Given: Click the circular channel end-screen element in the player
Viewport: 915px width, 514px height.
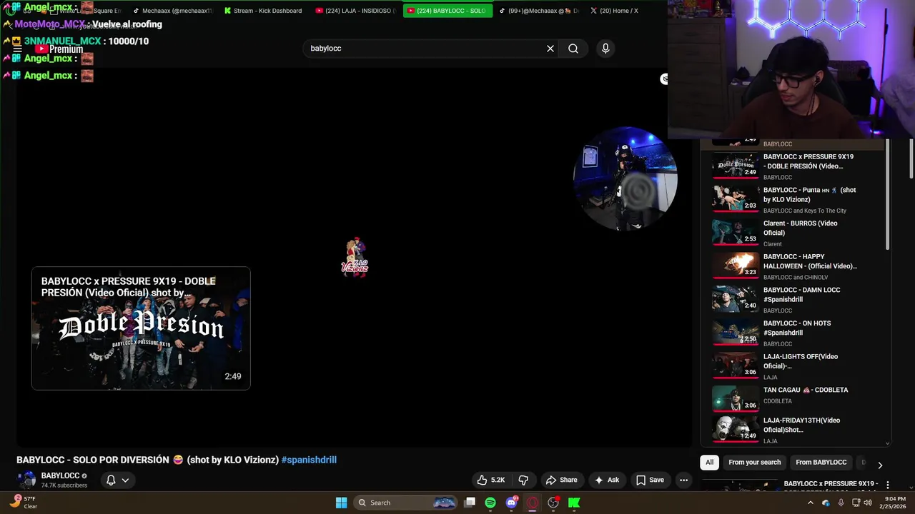Looking at the screenshot, I should (625, 178).
